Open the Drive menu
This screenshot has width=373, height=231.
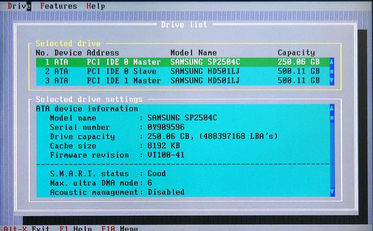coord(19,6)
